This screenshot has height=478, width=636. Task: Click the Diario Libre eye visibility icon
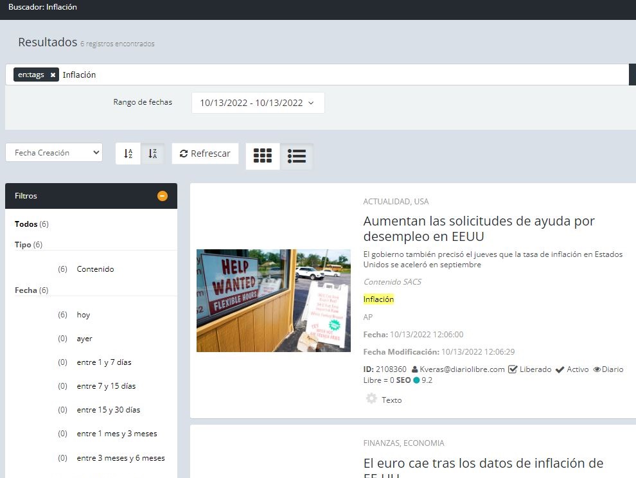pyautogui.click(x=598, y=369)
